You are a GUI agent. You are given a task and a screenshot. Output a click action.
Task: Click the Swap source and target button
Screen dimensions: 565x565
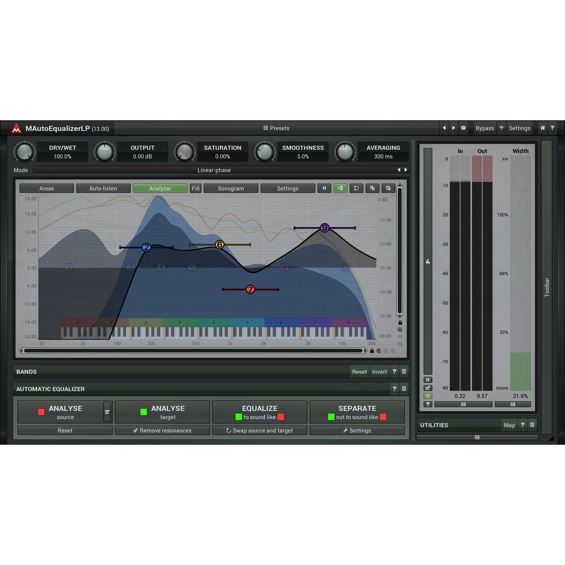coord(260,430)
